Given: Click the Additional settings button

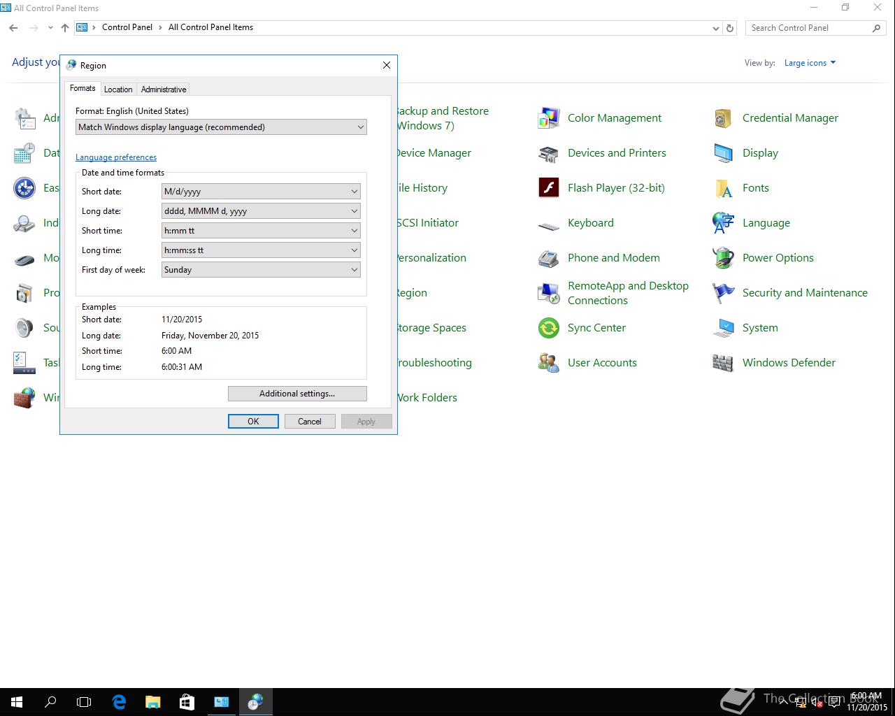Looking at the screenshot, I should click(297, 394).
